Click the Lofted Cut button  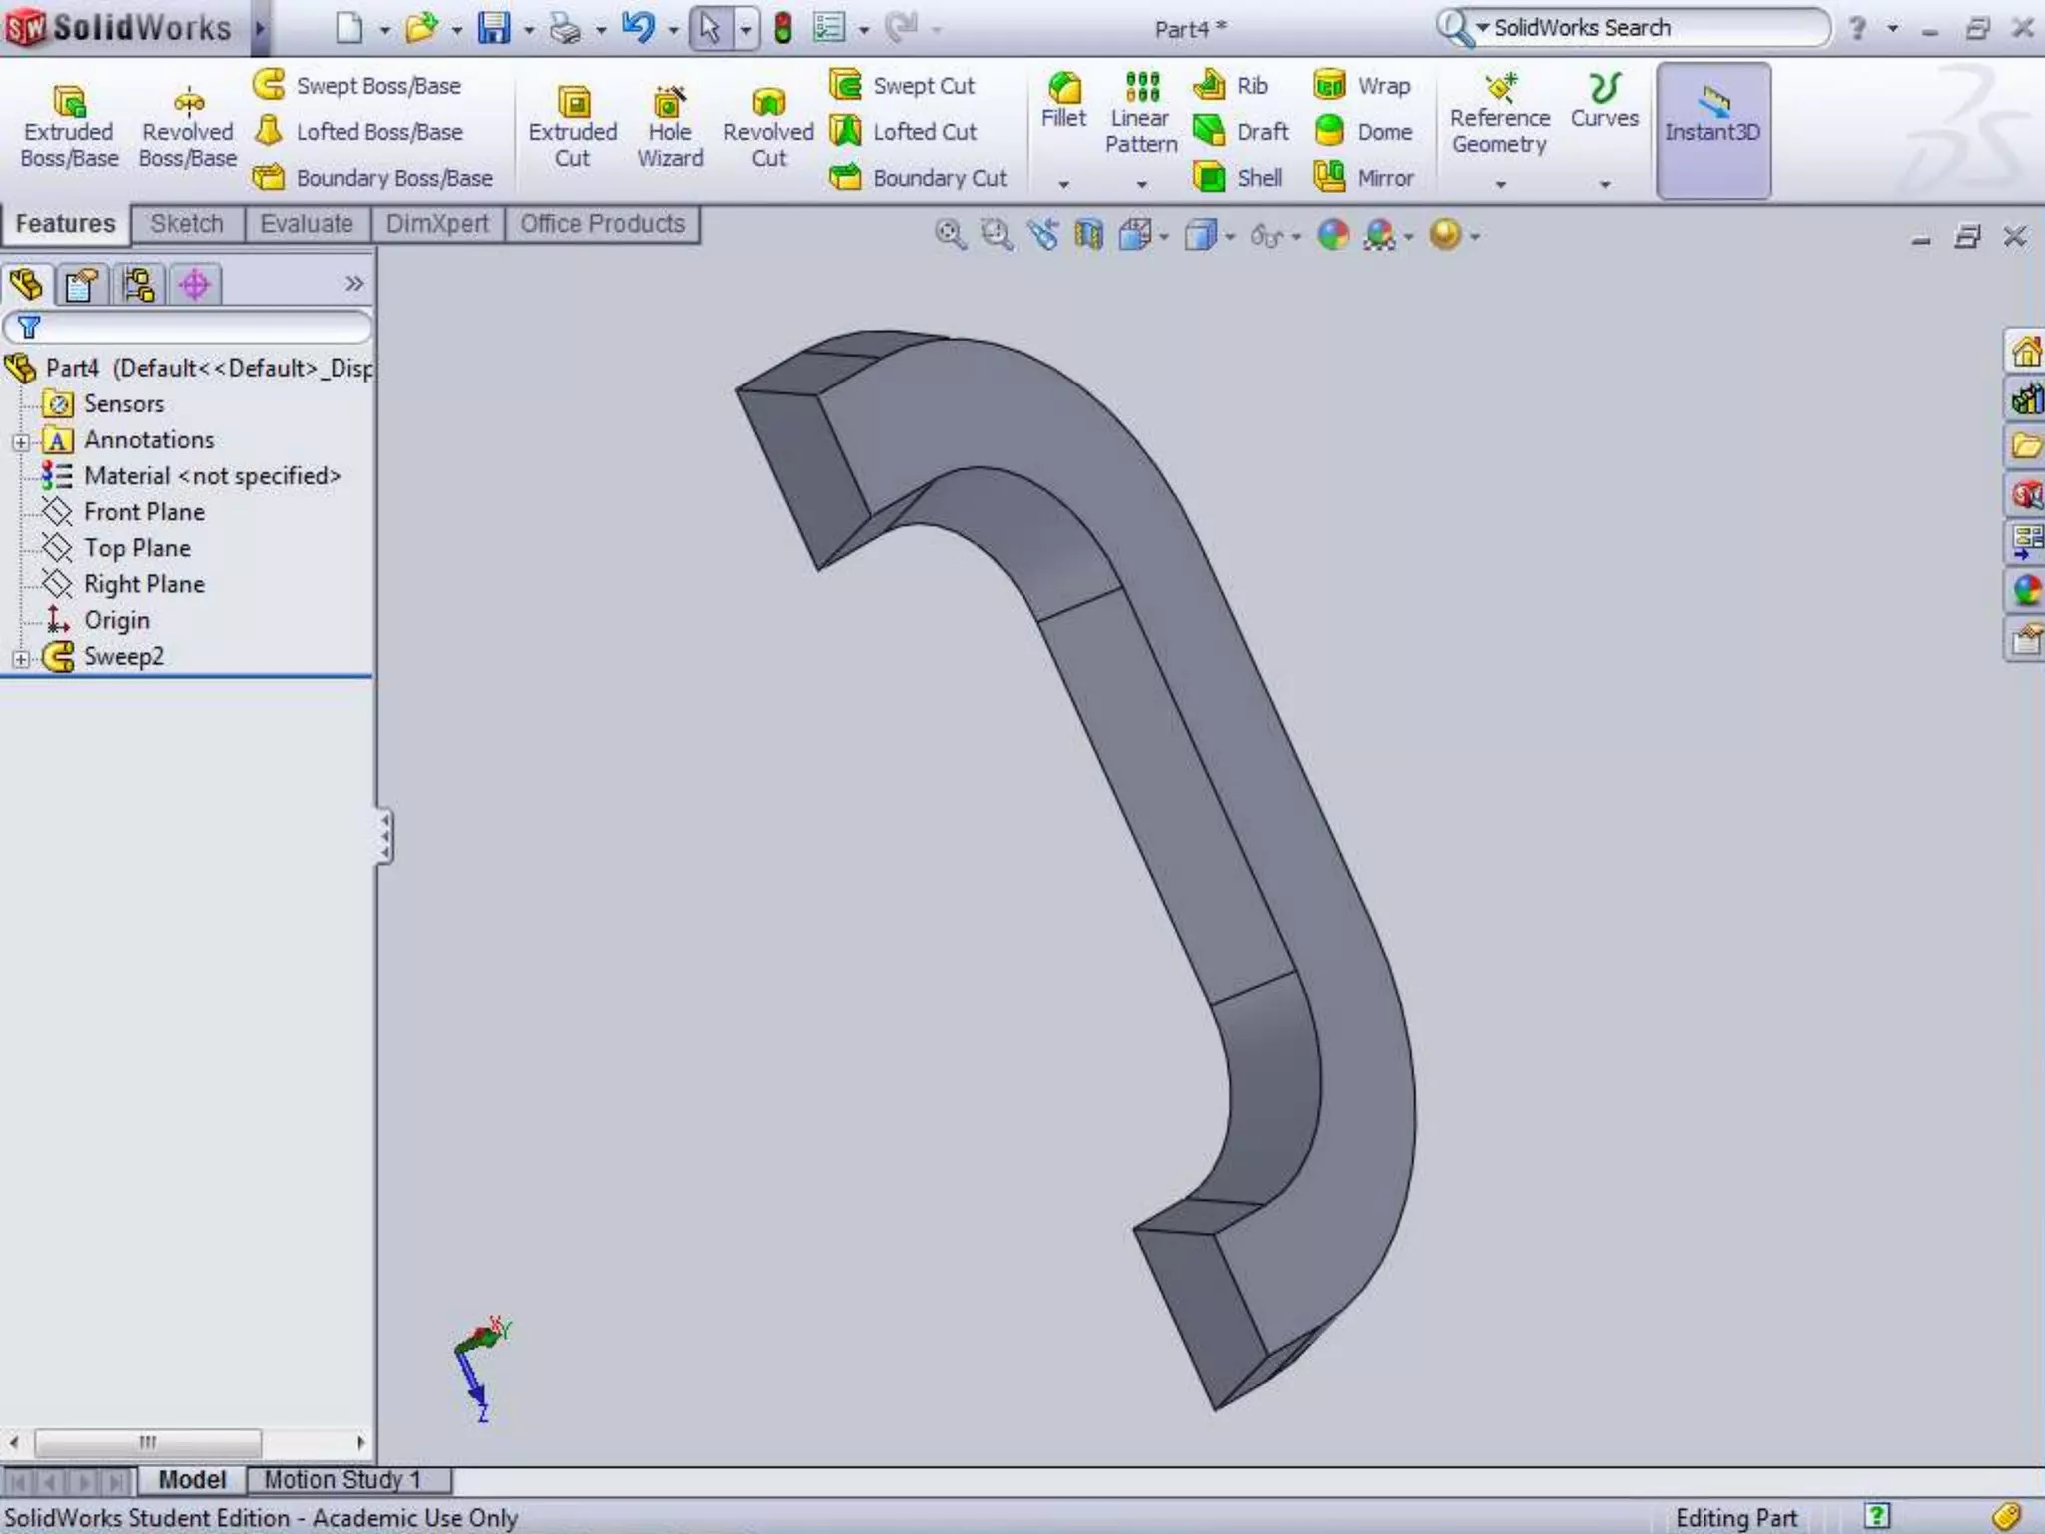[x=904, y=132]
